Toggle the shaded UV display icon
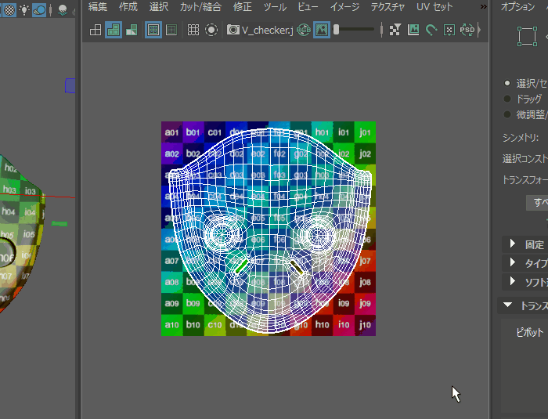The height and width of the screenshot is (419, 548). pyautogui.click(x=114, y=30)
